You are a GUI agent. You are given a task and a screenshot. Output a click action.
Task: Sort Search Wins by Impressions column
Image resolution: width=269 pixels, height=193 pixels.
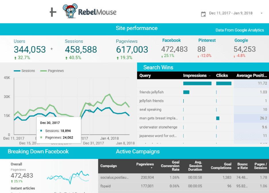pyautogui.click(x=195, y=75)
